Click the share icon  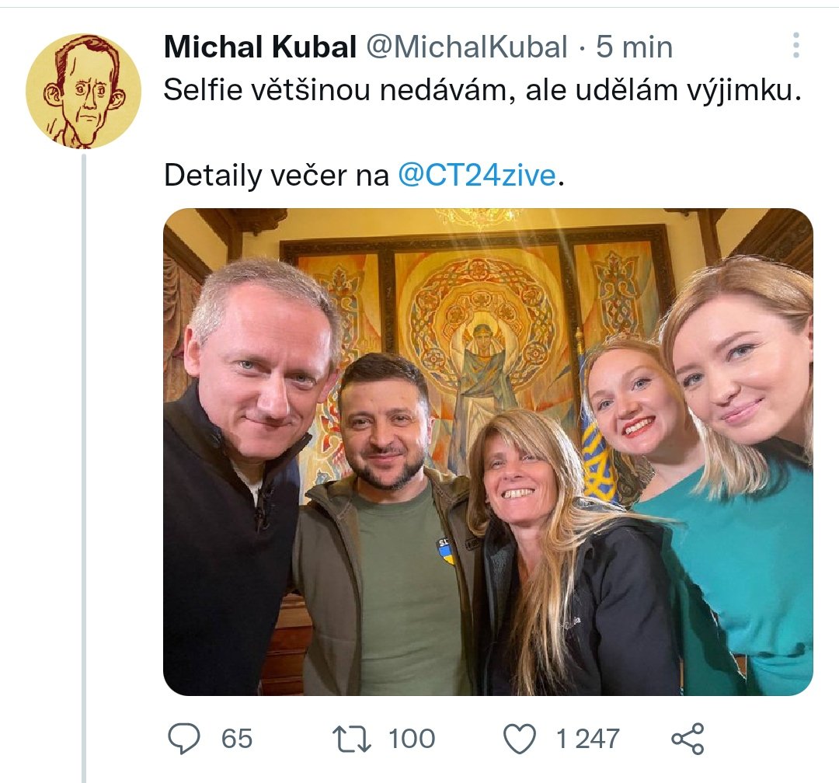pyautogui.click(x=688, y=738)
